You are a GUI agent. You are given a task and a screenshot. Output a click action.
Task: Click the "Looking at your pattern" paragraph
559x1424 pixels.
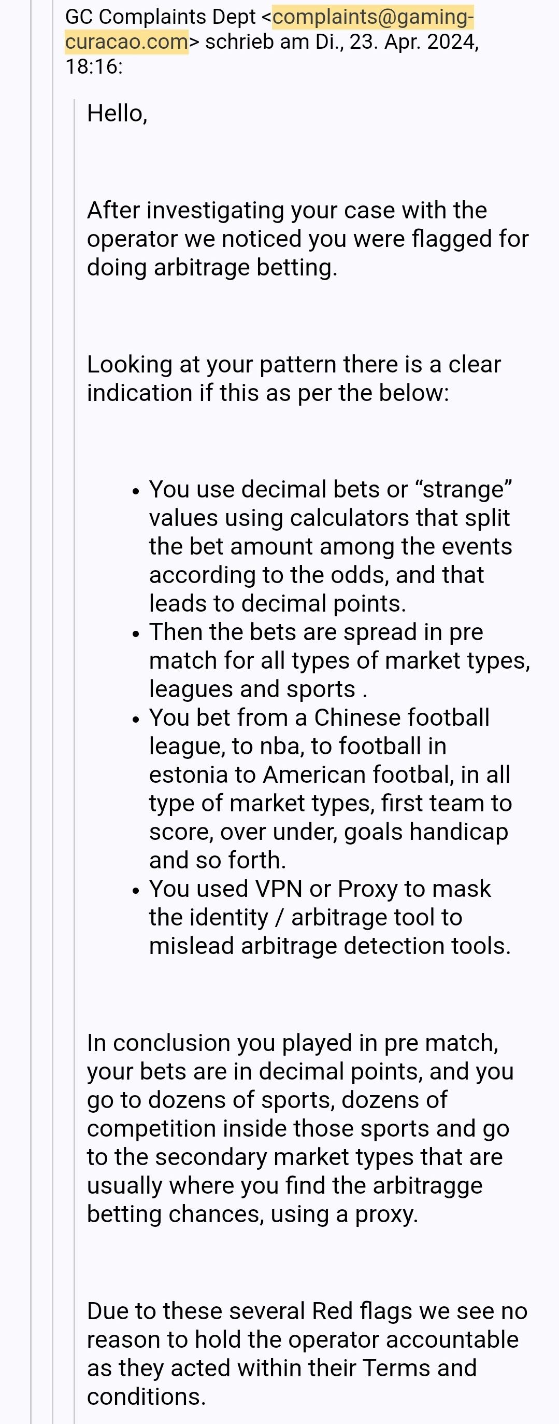pyautogui.click(x=294, y=379)
